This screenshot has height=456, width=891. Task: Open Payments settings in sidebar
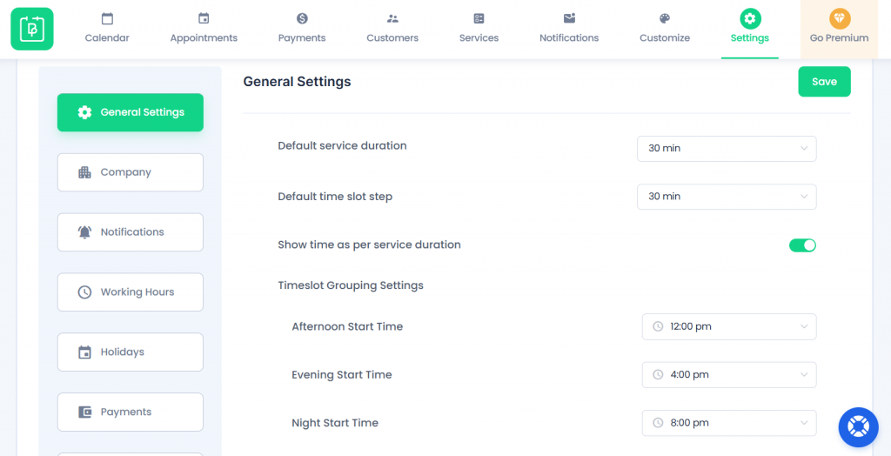click(131, 412)
